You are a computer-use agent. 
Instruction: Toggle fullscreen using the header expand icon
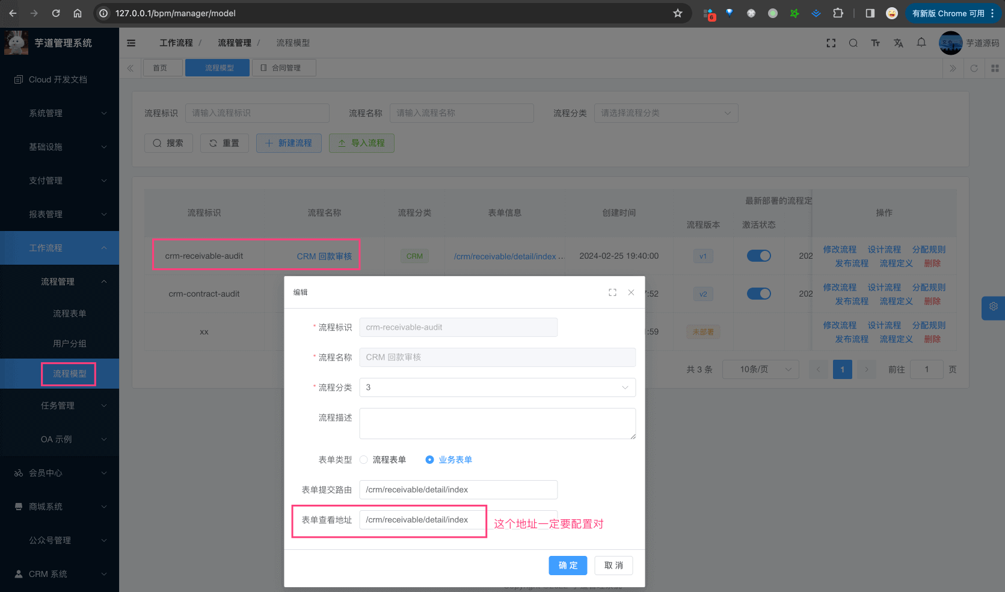click(831, 43)
